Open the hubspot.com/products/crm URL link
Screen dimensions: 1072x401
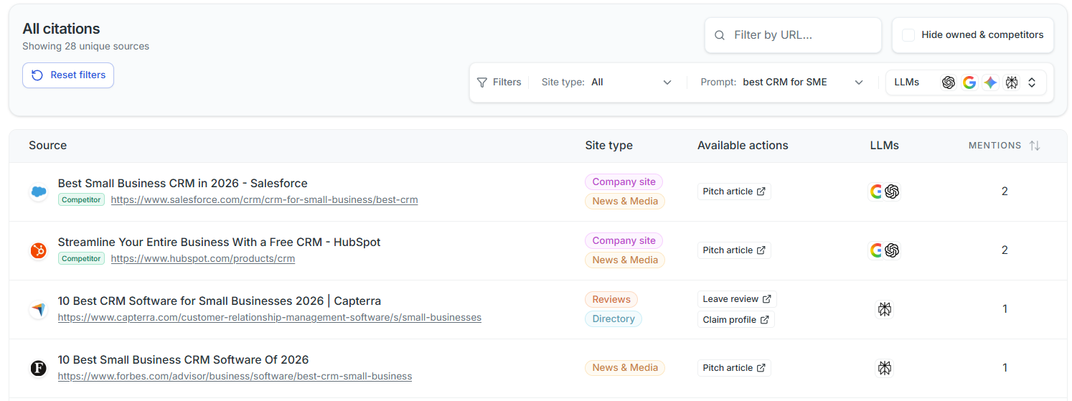click(x=203, y=258)
